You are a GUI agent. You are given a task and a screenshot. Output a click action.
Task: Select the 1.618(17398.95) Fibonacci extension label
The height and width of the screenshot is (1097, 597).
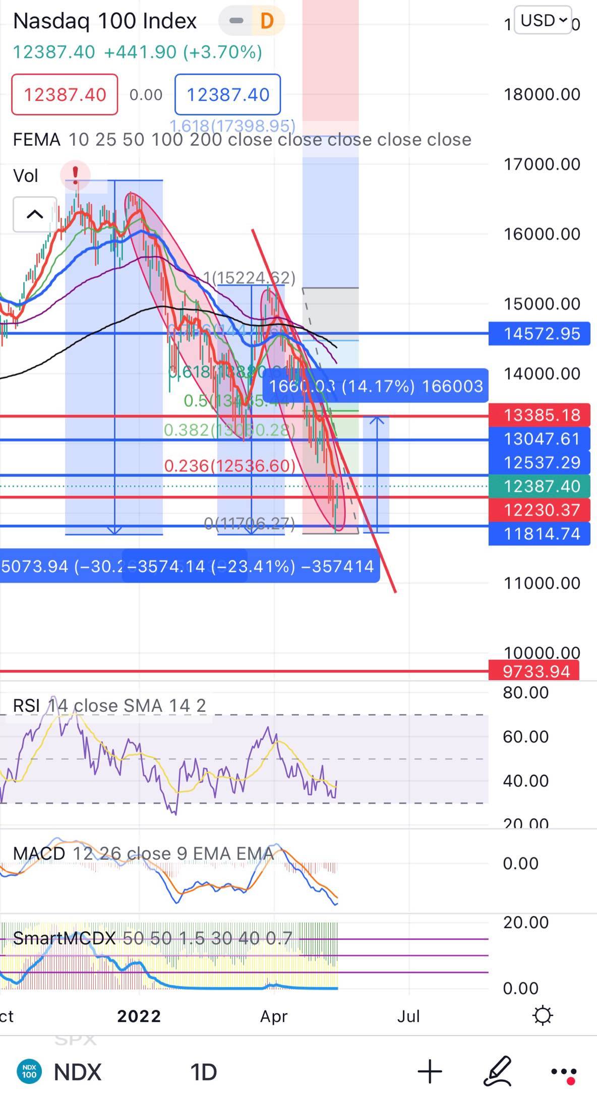(232, 126)
